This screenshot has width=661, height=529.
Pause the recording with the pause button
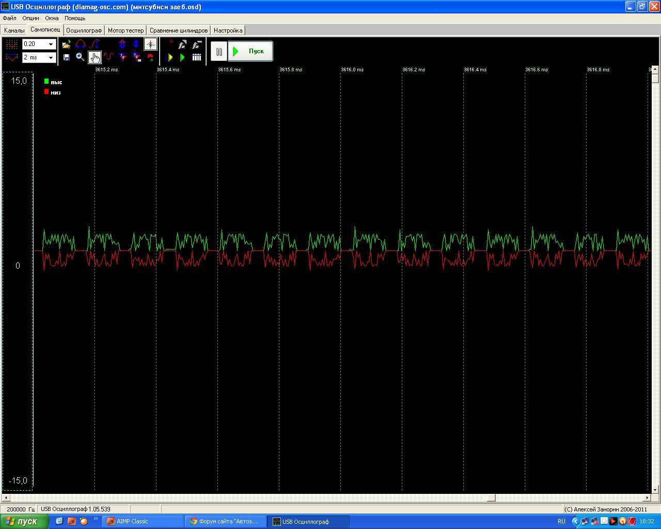219,52
